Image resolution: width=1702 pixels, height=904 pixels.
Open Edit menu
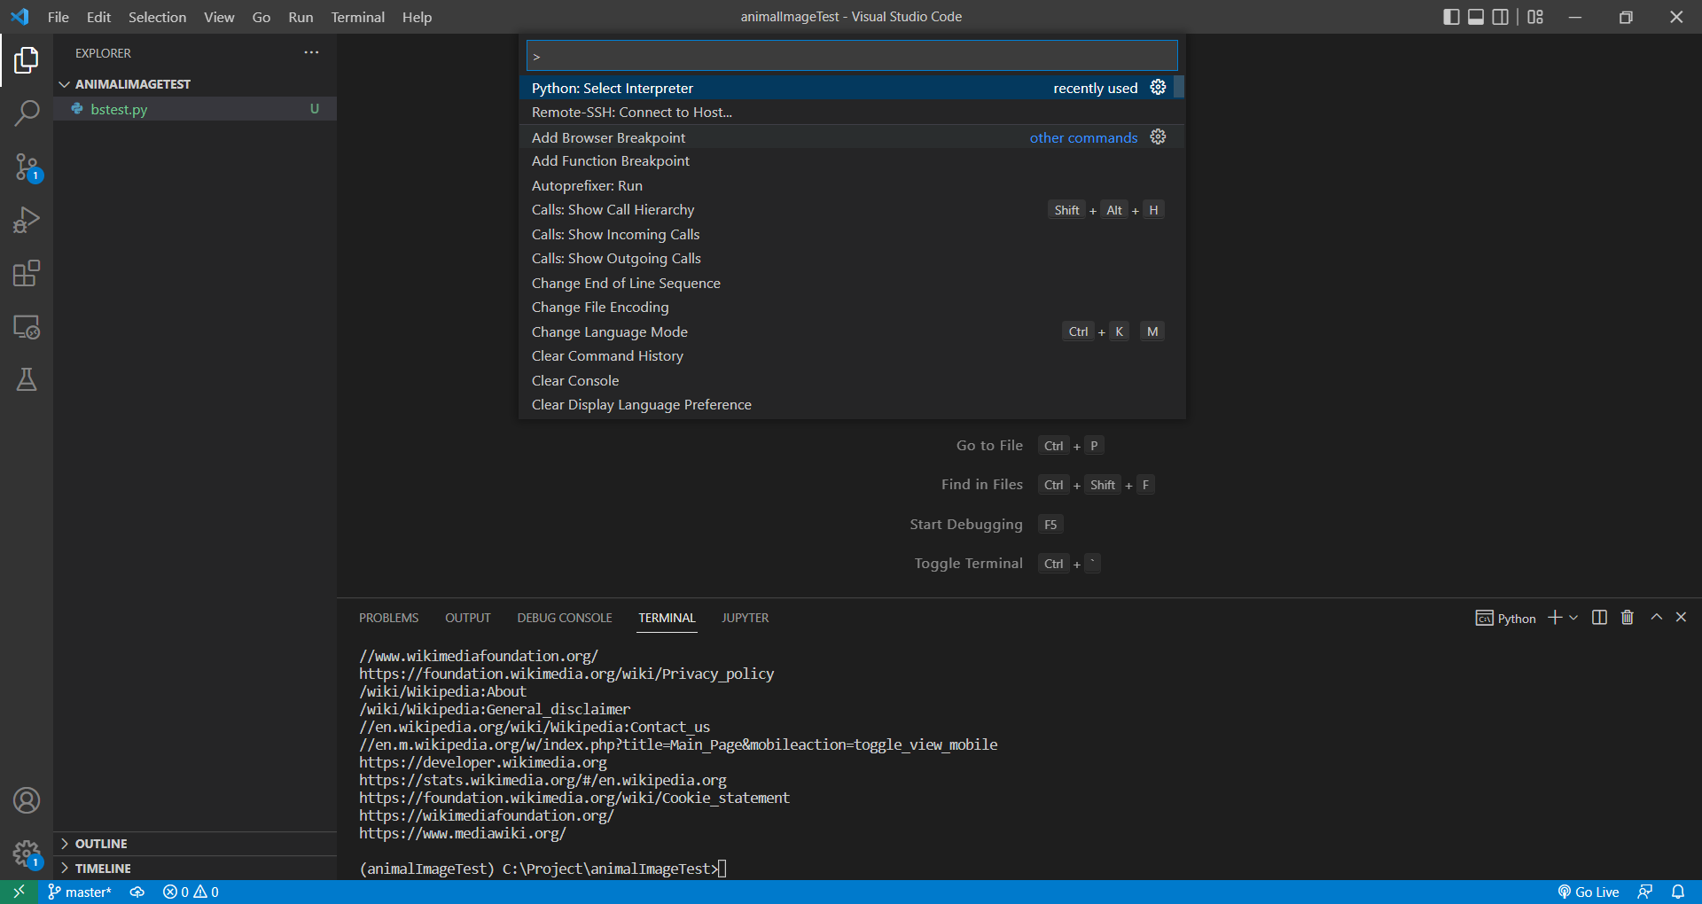point(98,17)
